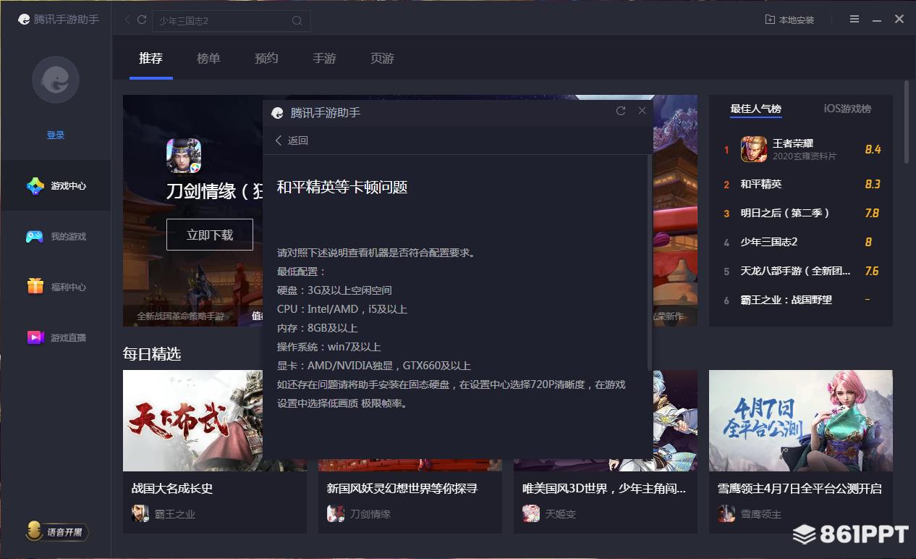Click the 腾讯手游助手 title text in the dialog
The width and height of the screenshot is (916, 559).
point(326,113)
